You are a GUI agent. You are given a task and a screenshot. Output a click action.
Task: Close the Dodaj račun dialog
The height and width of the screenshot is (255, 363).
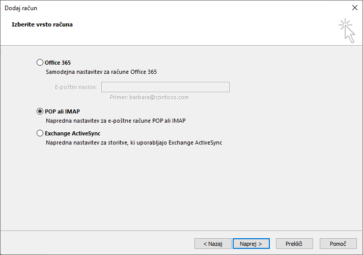coord(354,8)
